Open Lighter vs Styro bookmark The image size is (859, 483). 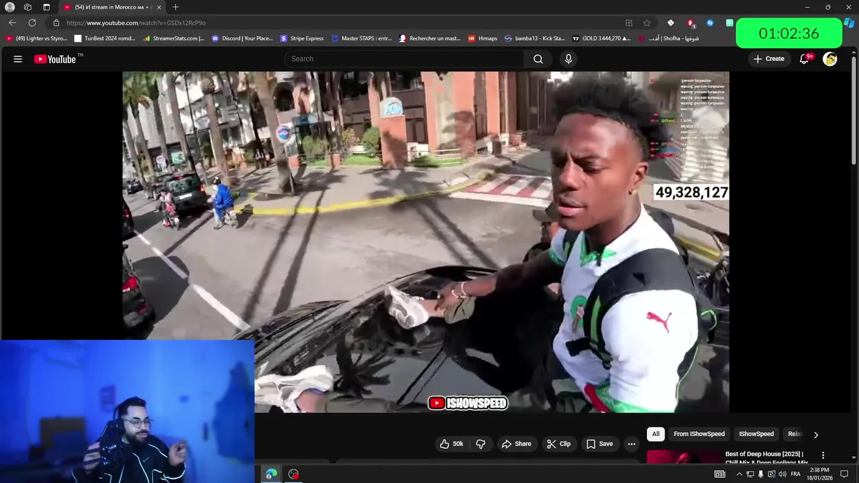click(x=36, y=38)
